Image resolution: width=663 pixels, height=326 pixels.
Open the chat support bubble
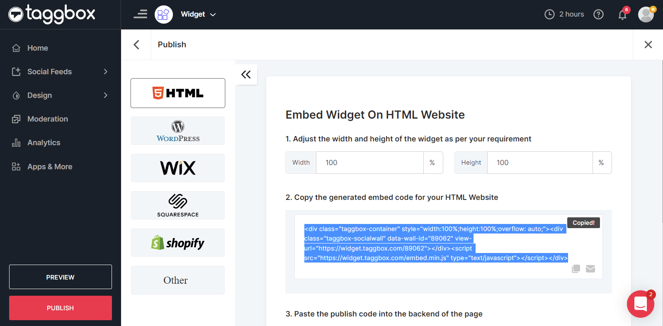tap(640, 304)
